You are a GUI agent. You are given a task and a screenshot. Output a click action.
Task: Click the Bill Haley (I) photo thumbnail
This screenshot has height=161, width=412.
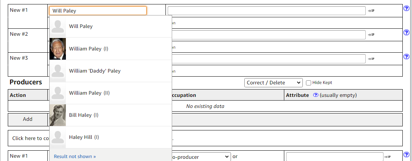coord(58,115)
